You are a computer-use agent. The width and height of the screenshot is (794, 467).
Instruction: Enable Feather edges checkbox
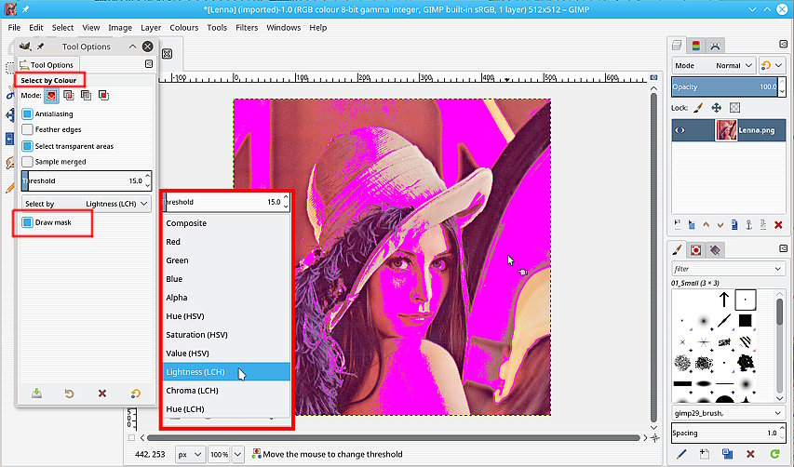pos(27,129)
